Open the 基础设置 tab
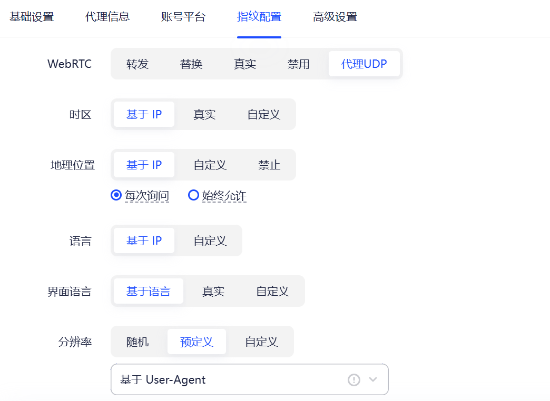The width and height of the screenshot is (550, 401). 32,17
